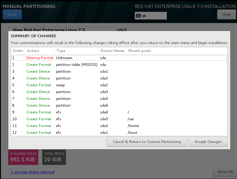Click Cancel & Return to Custom Partitioning
The height and width of the screenshot is (179, 237).
click(x=147, y=142)
